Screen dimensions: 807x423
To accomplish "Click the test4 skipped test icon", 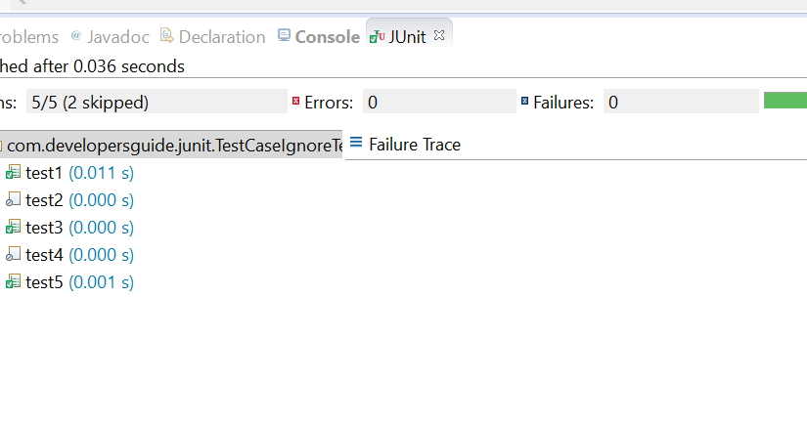I will tap(13, 255).
